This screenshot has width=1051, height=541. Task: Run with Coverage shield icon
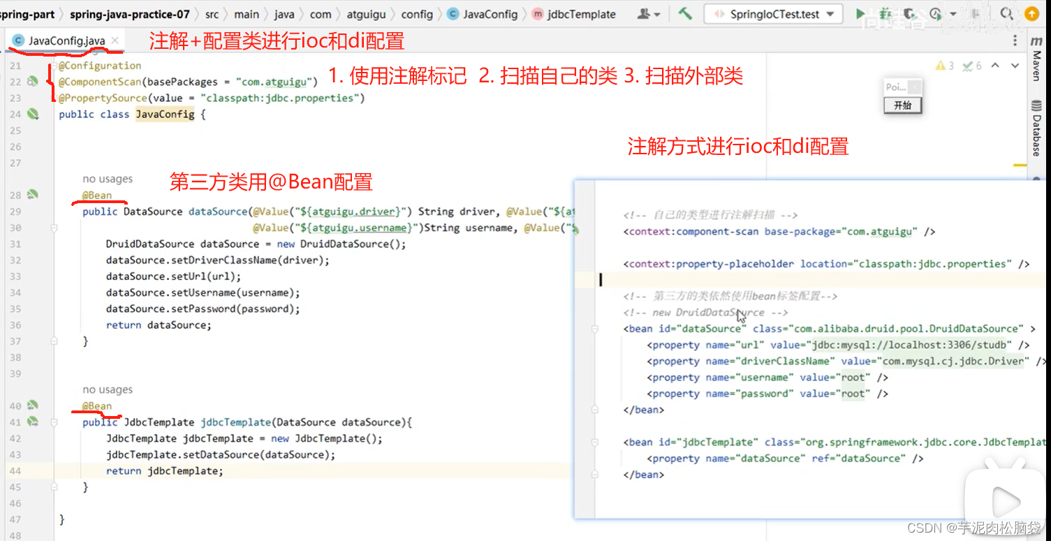909,14
